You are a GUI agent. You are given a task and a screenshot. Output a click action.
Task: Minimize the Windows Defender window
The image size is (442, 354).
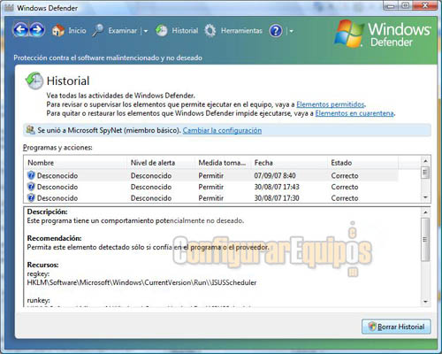click(x=391, y=5)
